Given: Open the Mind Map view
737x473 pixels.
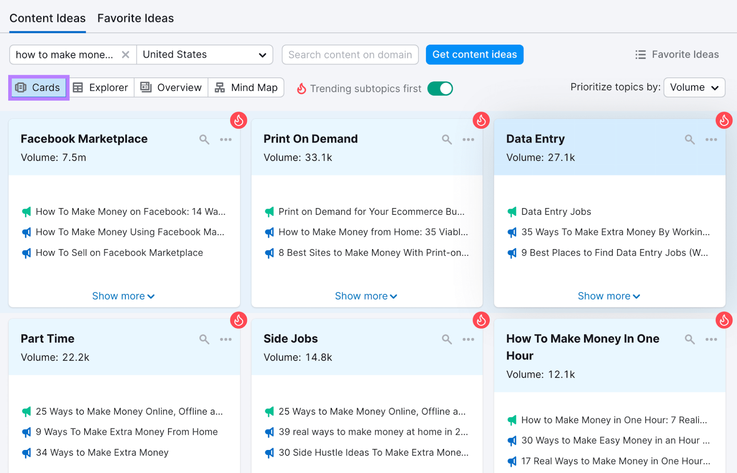Looking at the screenshot, I should click(x=246, y=87).
